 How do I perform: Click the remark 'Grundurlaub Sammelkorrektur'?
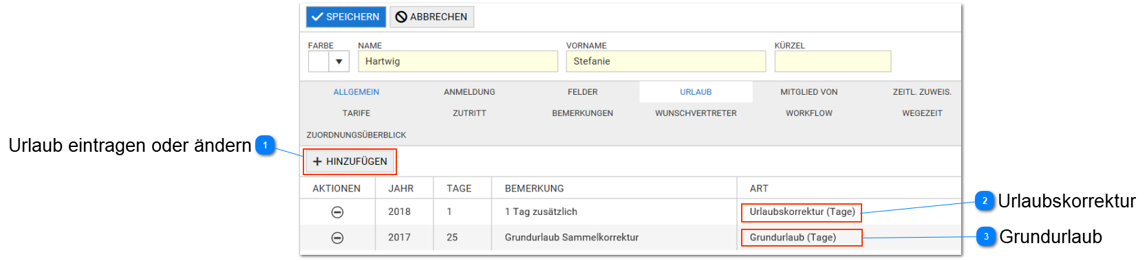pyautogui.click(x=572, y=237)
